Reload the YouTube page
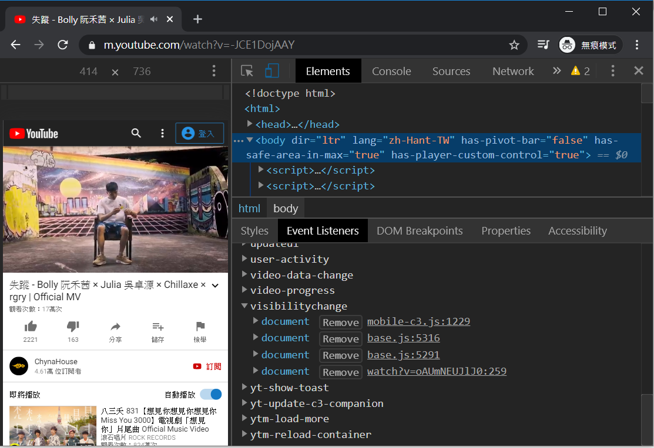This screenshot has height=448, width=654. coord(62,45)
